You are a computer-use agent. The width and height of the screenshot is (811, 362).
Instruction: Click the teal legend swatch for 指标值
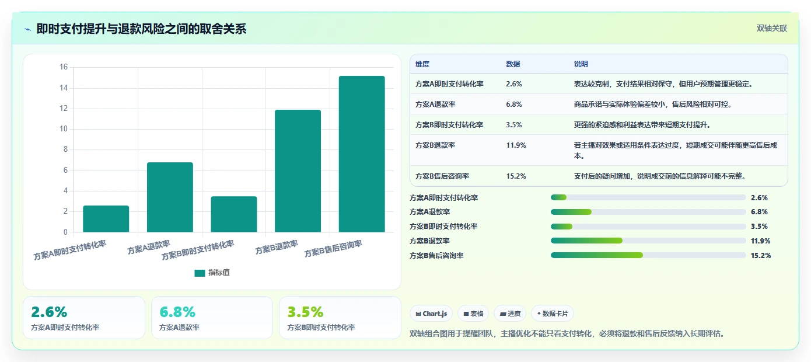tap(200, 273)
